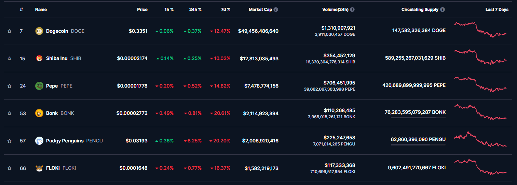Sort coins by the Name header
The image size is (517, 185).
click(41, 10)
